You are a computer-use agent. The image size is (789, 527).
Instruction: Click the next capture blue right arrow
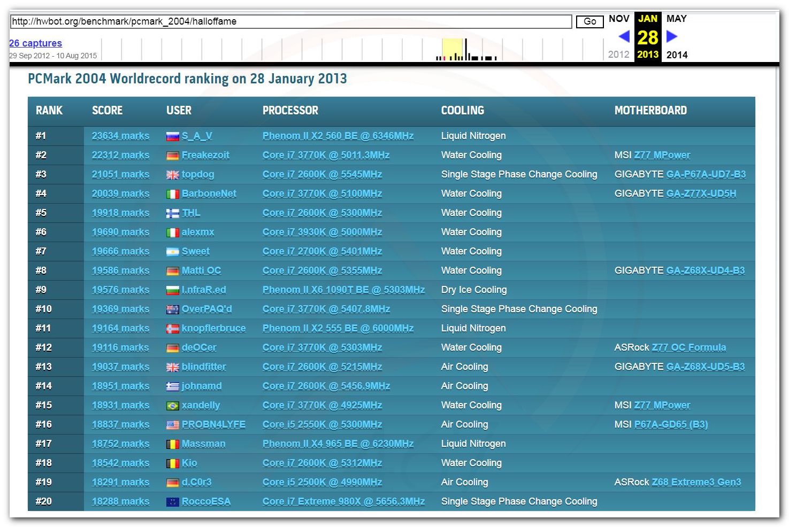click(x=672, y=36)
